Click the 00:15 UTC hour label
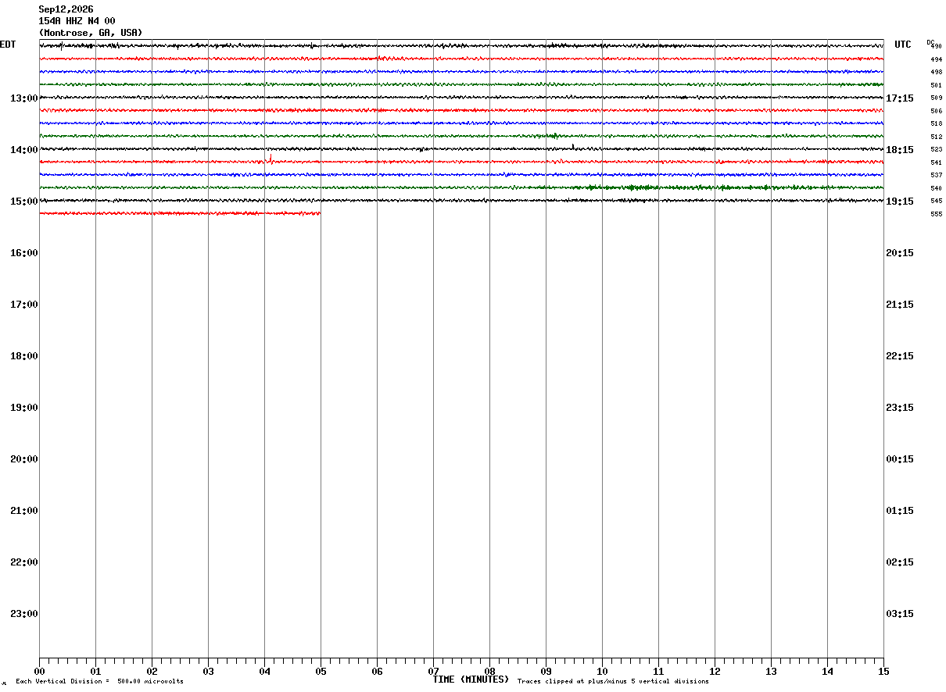Image resolution: width=946 pixels, height=692 pixels. (900, 459)
